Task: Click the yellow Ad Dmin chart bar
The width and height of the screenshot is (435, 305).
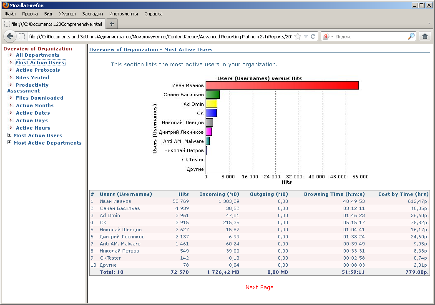Action: click(211, 104)
